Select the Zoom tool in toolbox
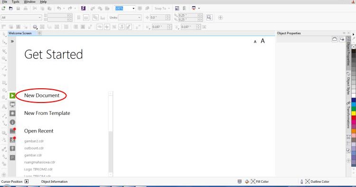356x187 pixels. tap(4, 59)
